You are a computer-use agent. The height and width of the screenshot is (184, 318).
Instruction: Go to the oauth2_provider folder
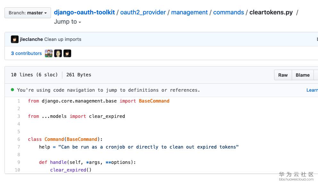click(x=143, y=12)
